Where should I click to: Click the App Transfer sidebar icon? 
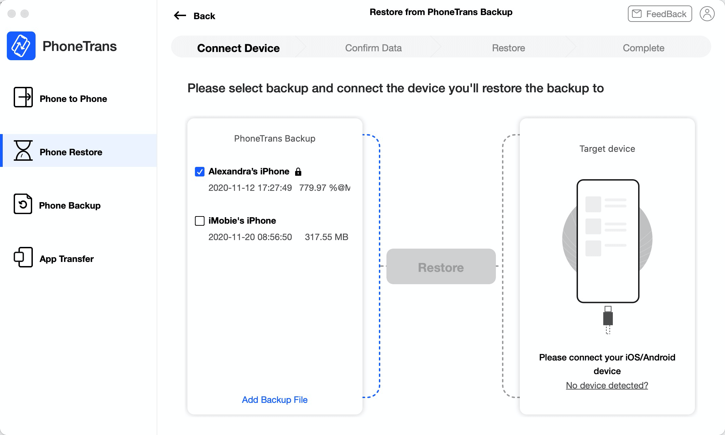23,257
